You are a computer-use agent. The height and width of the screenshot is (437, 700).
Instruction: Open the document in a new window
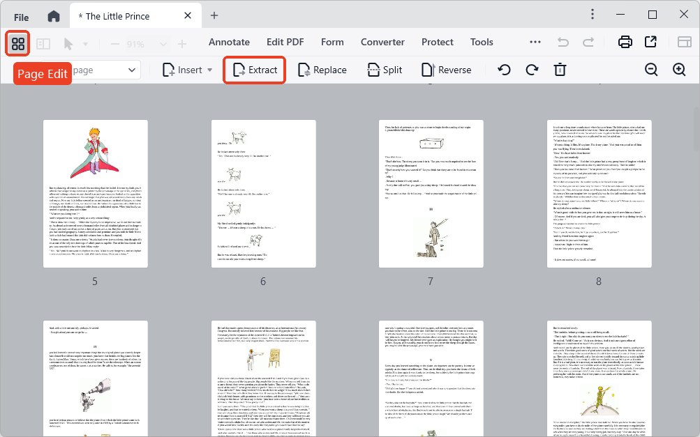(650, 42)
